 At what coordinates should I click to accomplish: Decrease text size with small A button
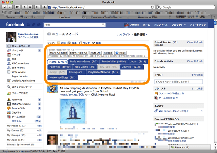(24, 7)
